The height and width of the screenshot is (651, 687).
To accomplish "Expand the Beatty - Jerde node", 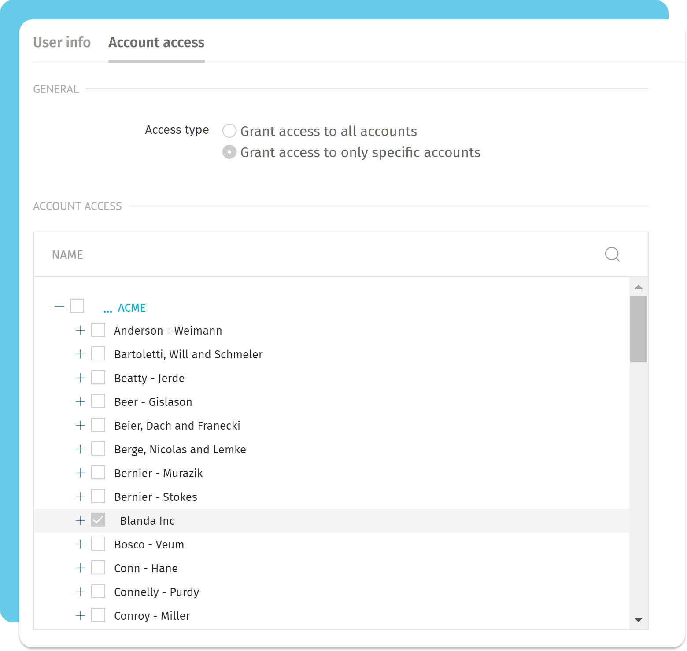I will coord(80,378).
